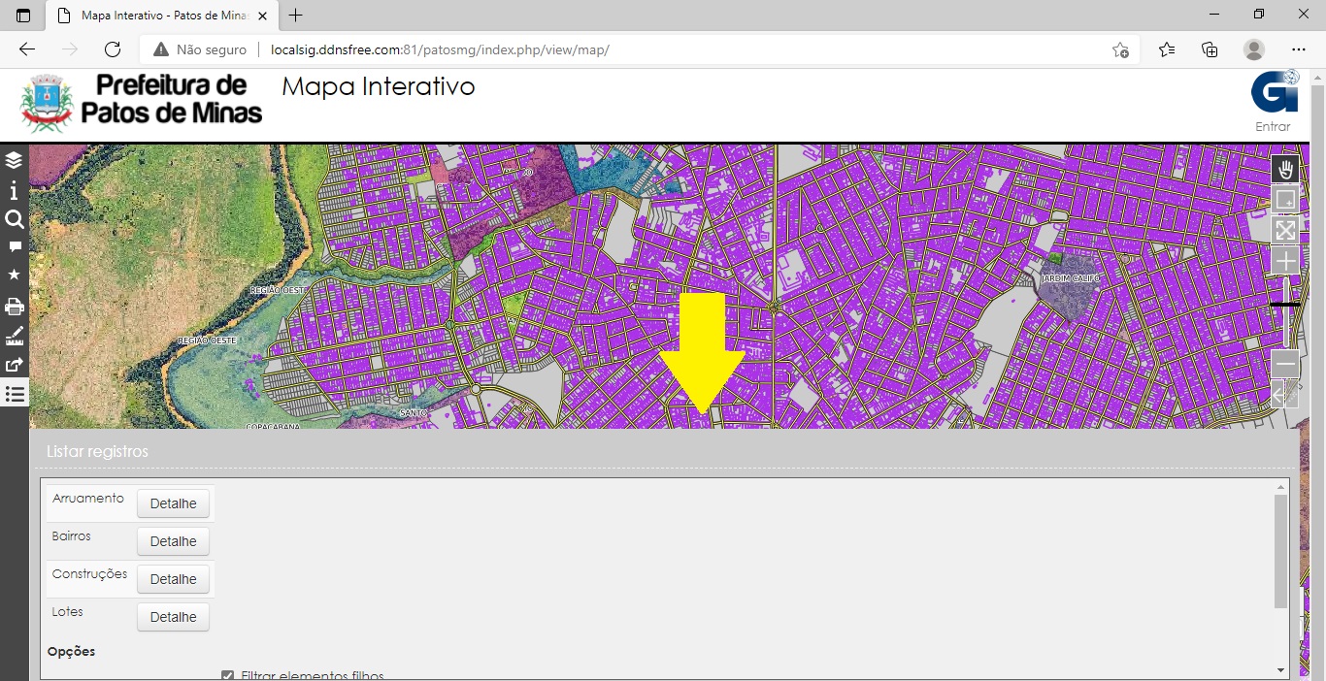Click Detalhe button for Arruamento

point(173,503)
